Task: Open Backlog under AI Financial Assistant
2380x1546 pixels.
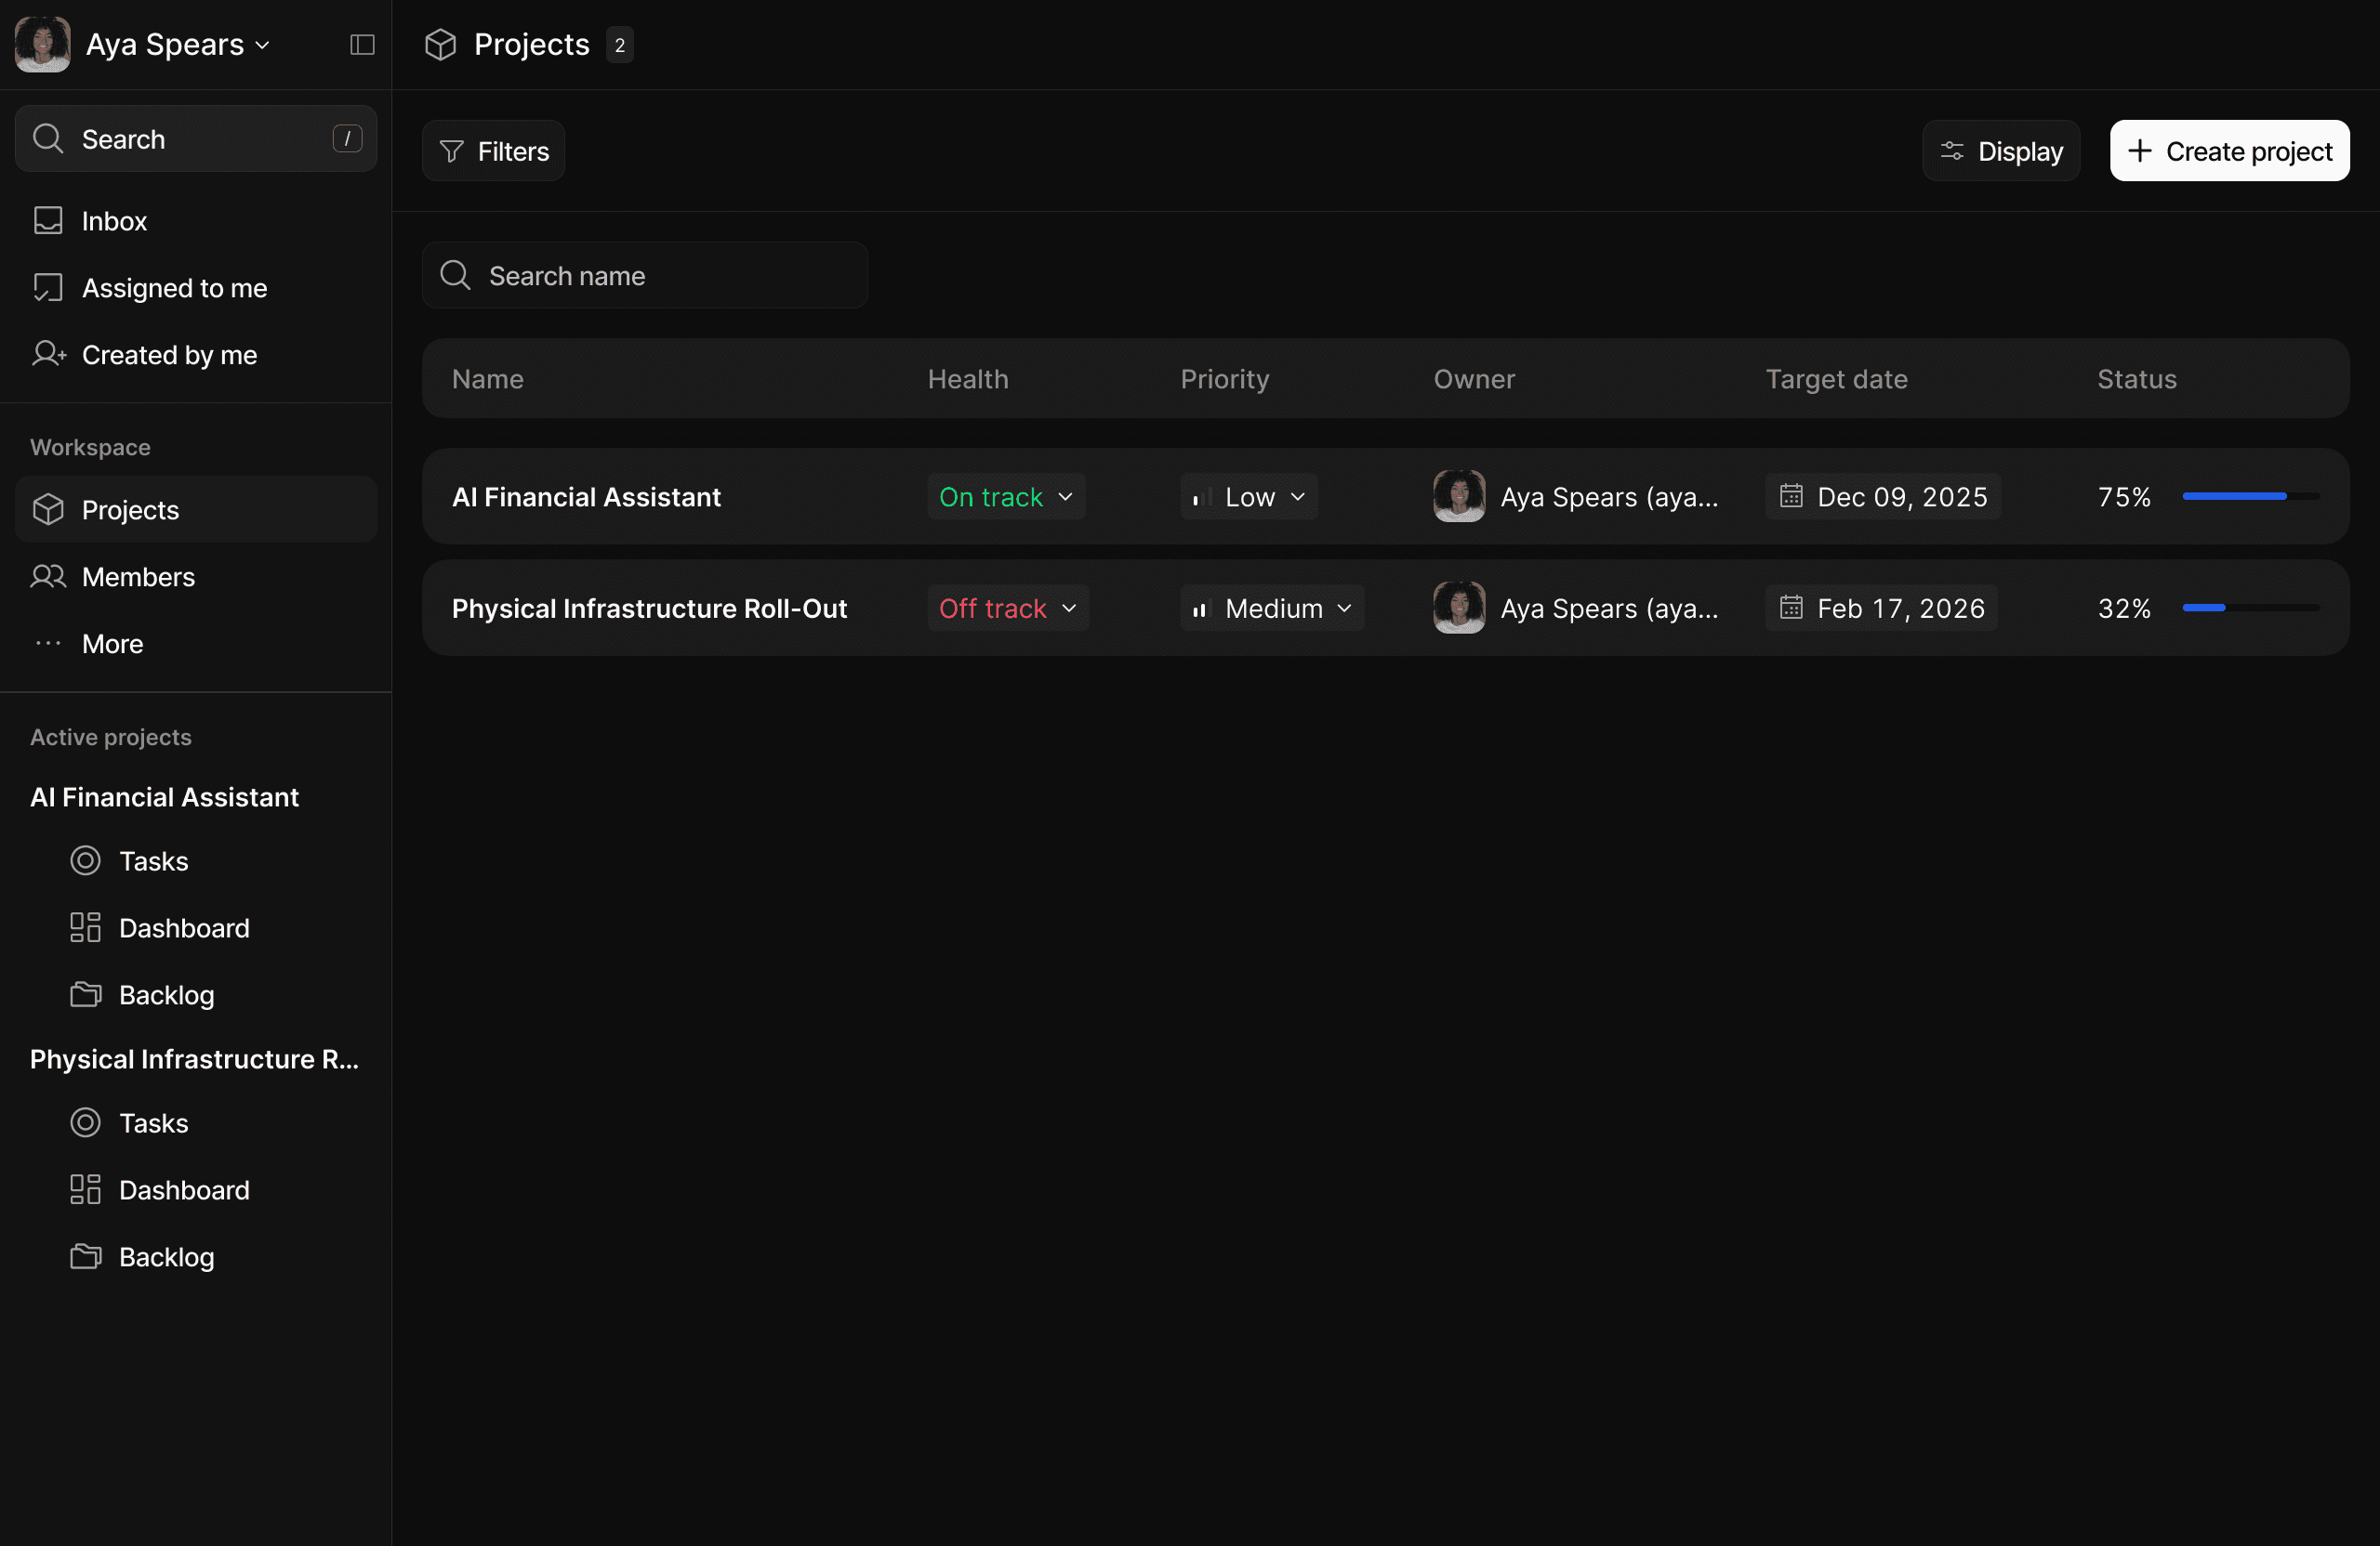Action: (166, 994)
